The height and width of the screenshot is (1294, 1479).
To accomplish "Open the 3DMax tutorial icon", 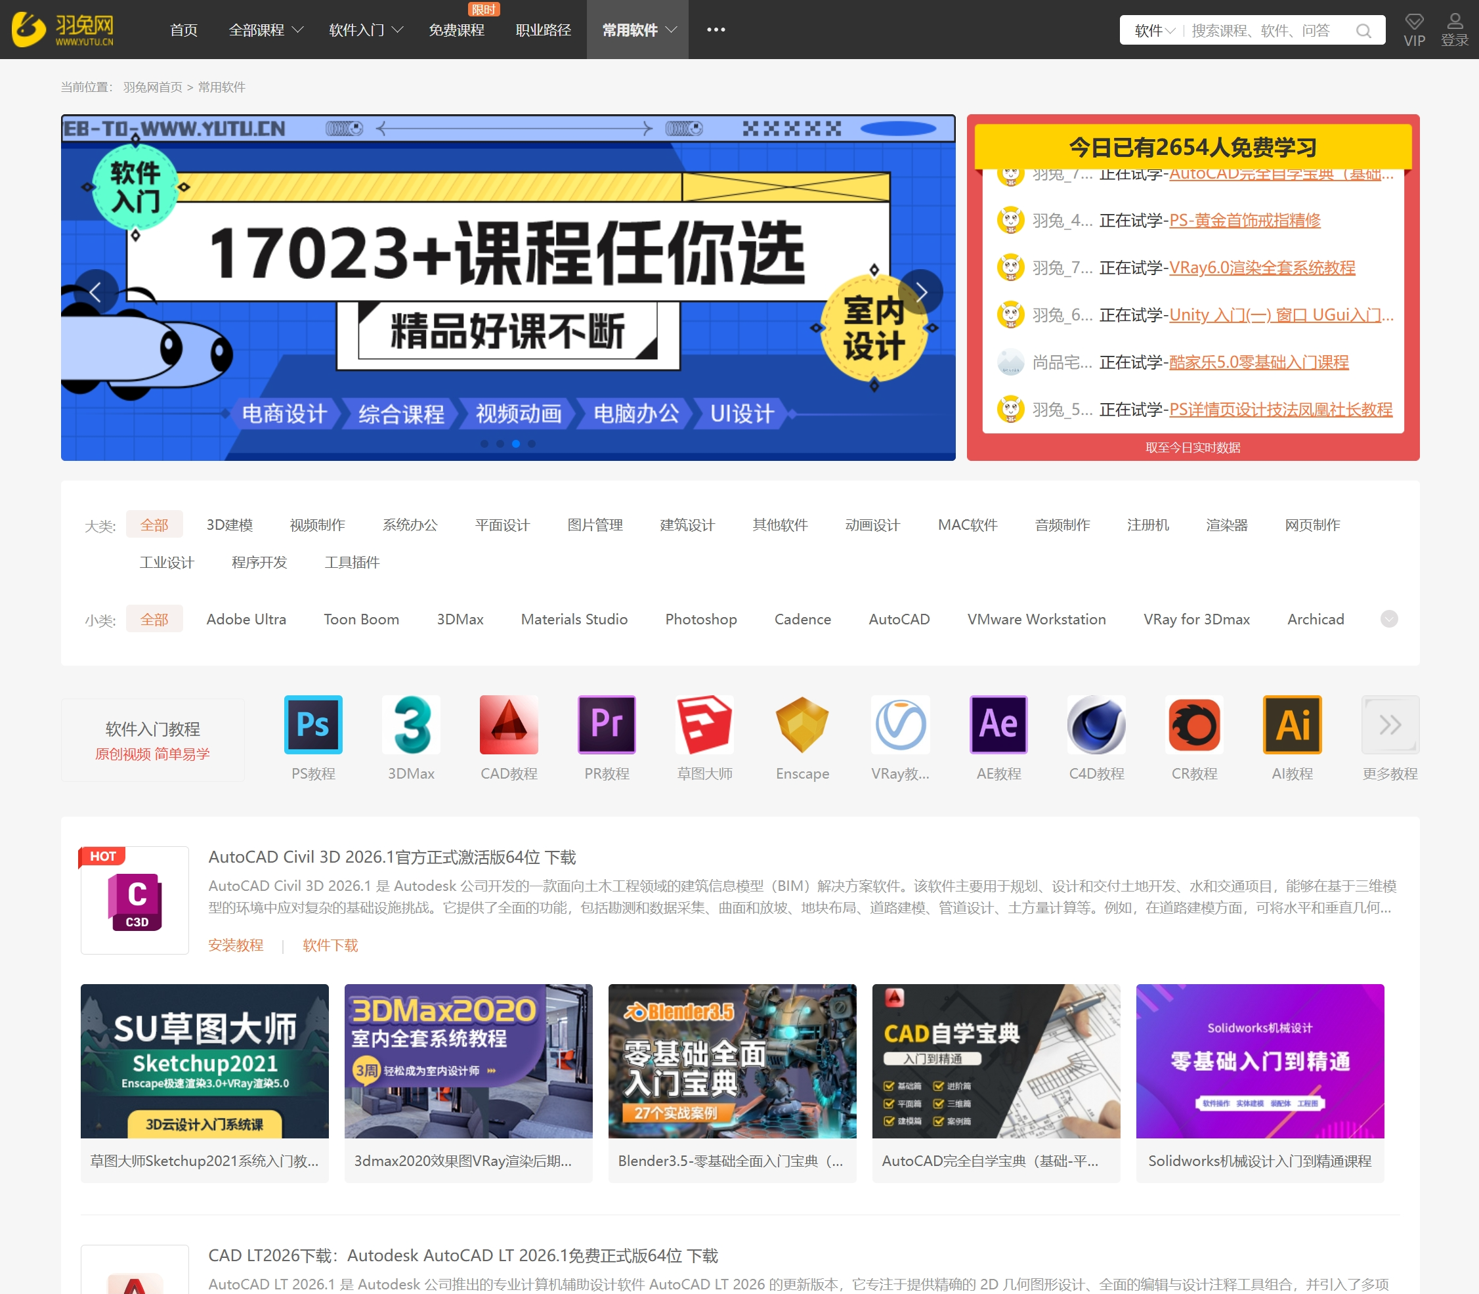I will pos(411,724).
